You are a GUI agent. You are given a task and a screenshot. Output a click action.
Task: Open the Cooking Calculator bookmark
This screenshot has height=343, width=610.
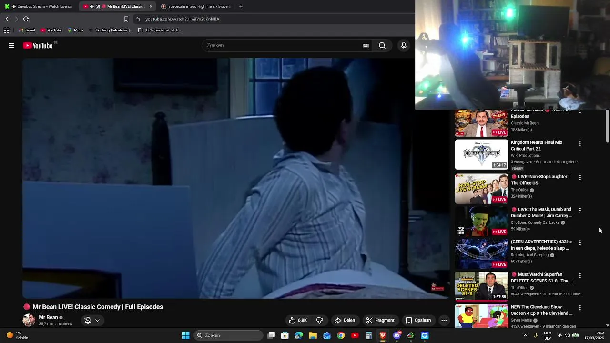[x=110, y=30]
